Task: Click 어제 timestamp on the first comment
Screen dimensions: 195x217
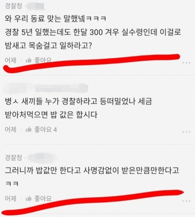Action: pyautogui.click(x=11, y=60)
